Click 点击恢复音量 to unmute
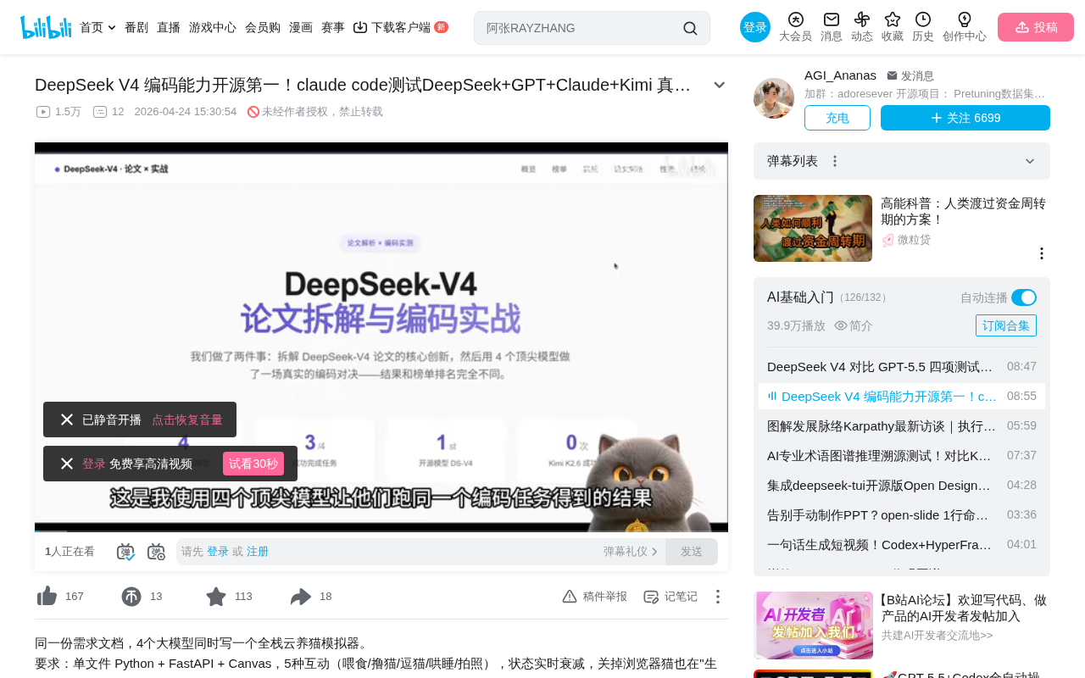 [x=187, y=420]
